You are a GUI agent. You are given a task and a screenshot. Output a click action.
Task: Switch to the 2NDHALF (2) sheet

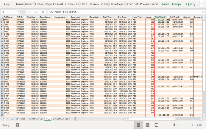click(x=60, y=119)
